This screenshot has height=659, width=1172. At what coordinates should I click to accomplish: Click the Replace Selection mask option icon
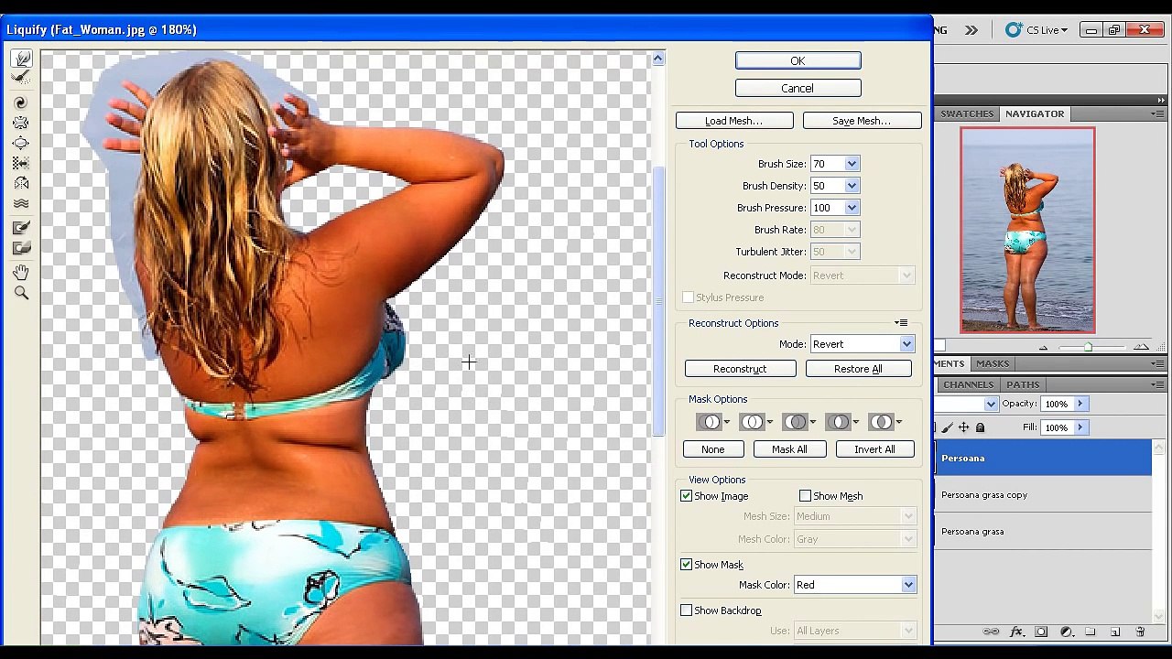coord(711,422)
